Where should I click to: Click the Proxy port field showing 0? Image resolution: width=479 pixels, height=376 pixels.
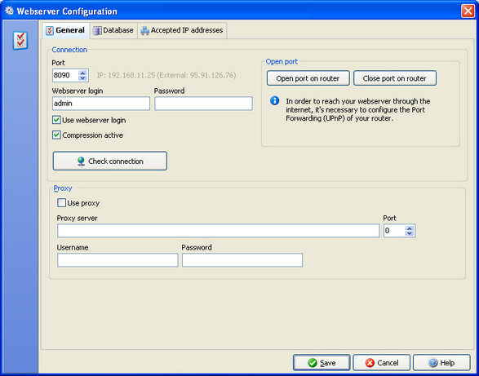(x=394, y=231)
